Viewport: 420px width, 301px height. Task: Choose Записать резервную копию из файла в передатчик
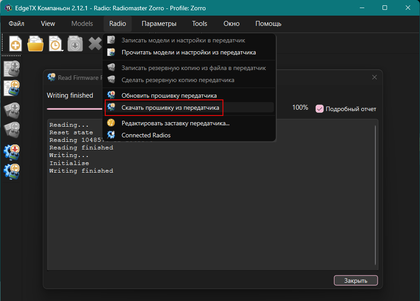(x=189, y=68)
